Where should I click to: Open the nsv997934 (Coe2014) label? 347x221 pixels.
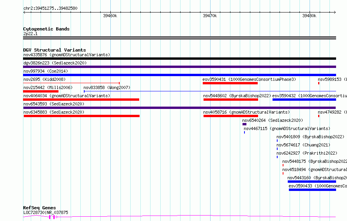click(x=46, y=71)
